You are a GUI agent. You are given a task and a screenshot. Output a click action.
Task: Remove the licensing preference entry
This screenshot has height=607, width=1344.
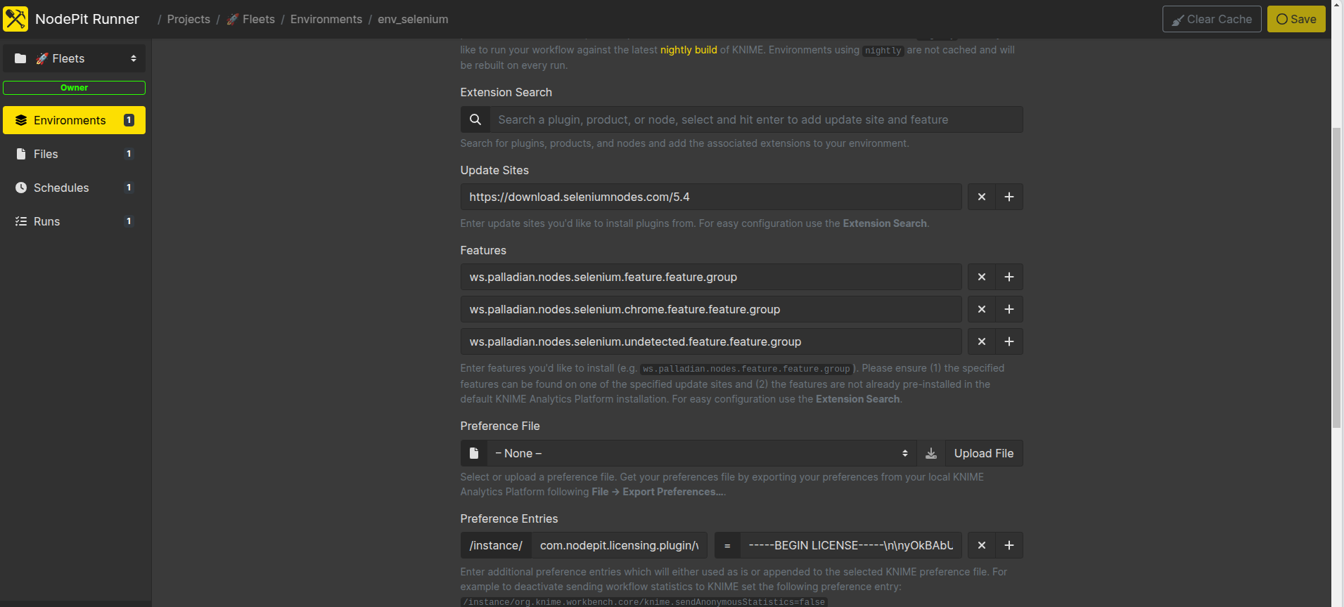[982, 545]
